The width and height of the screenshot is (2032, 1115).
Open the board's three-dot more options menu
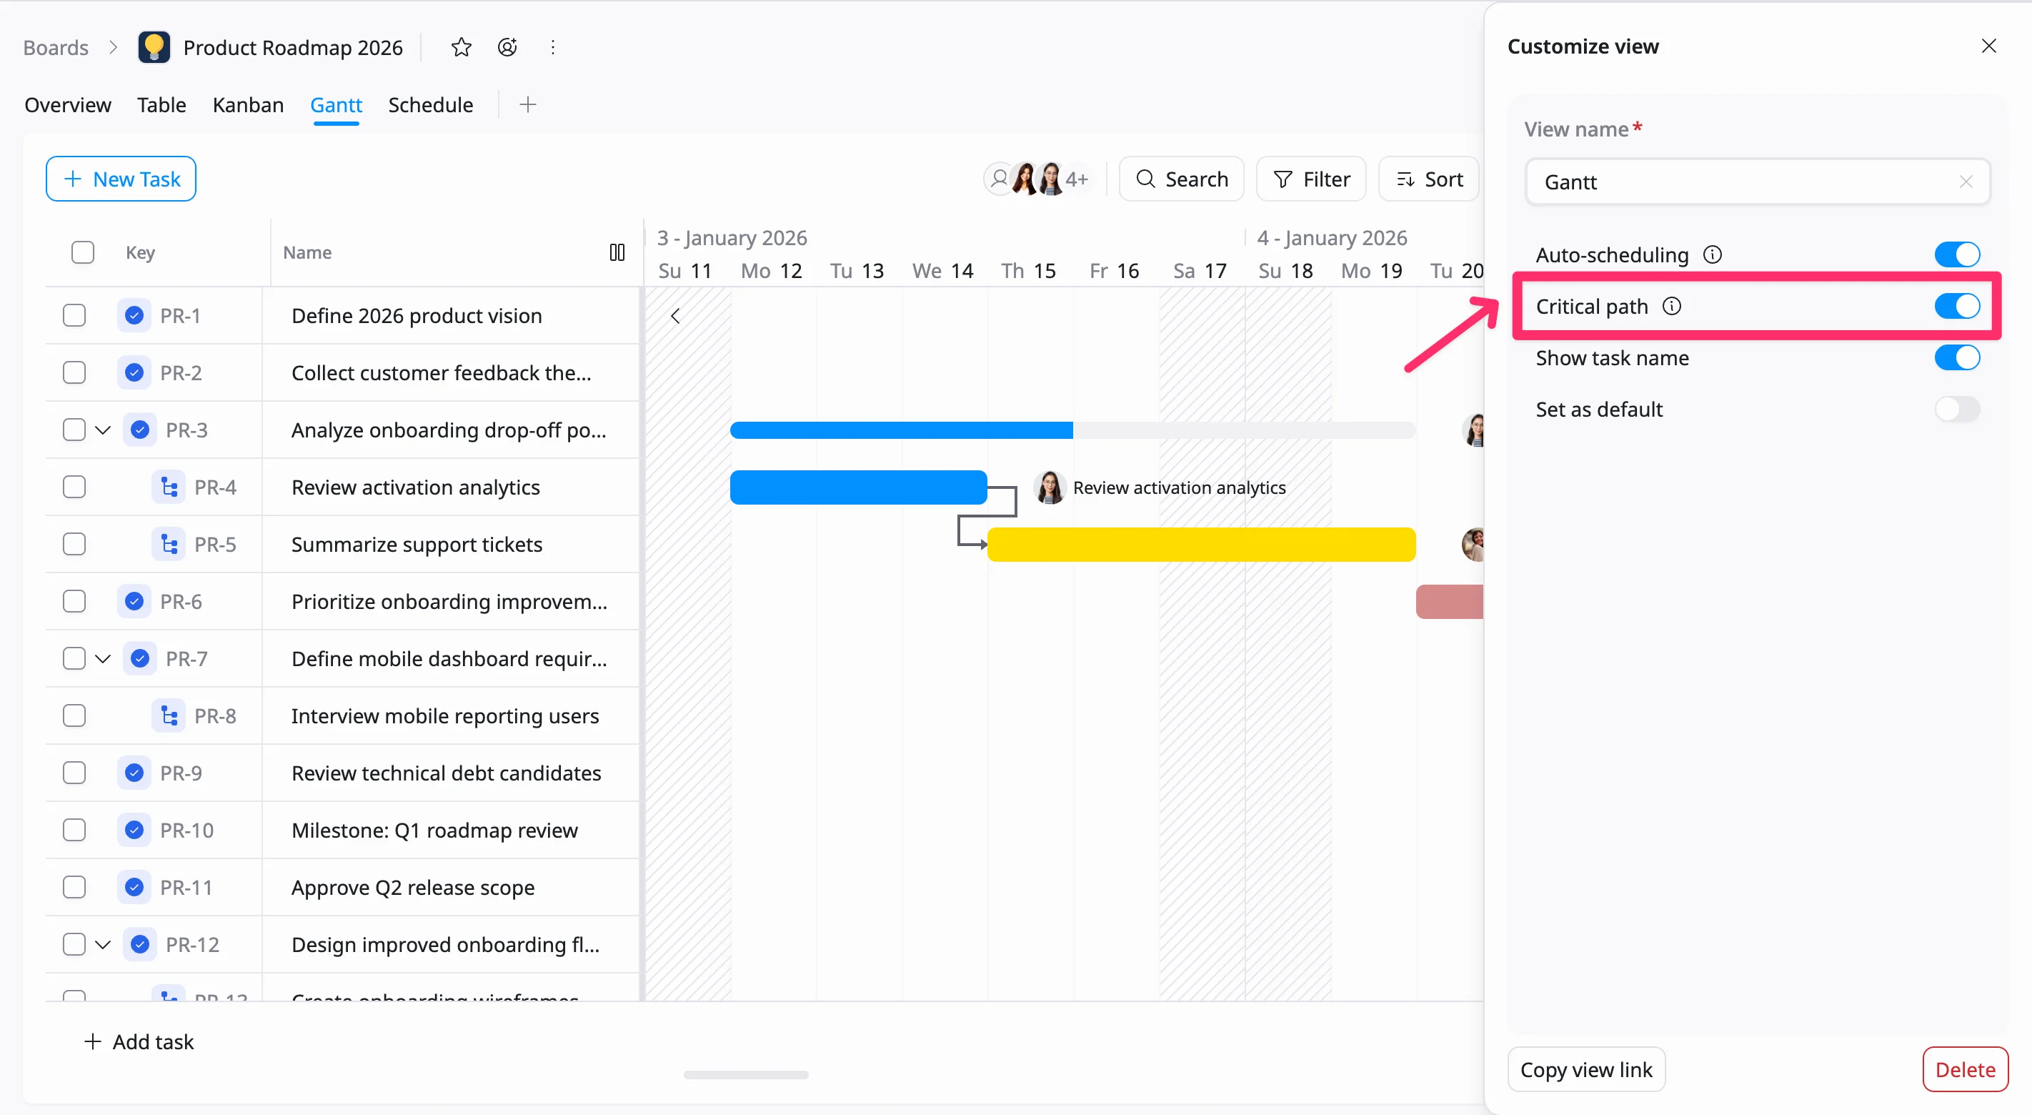click(x=553, y=47)
